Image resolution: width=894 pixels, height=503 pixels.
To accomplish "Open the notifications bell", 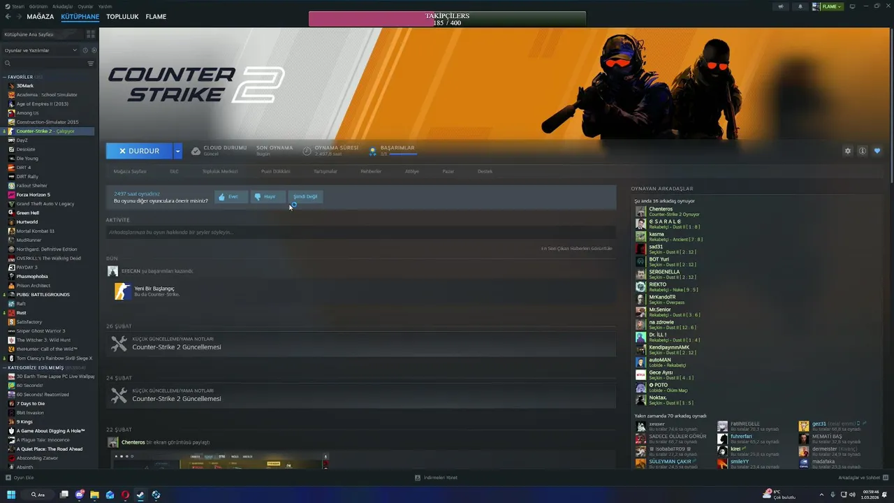I will click(x=800, y=6).
